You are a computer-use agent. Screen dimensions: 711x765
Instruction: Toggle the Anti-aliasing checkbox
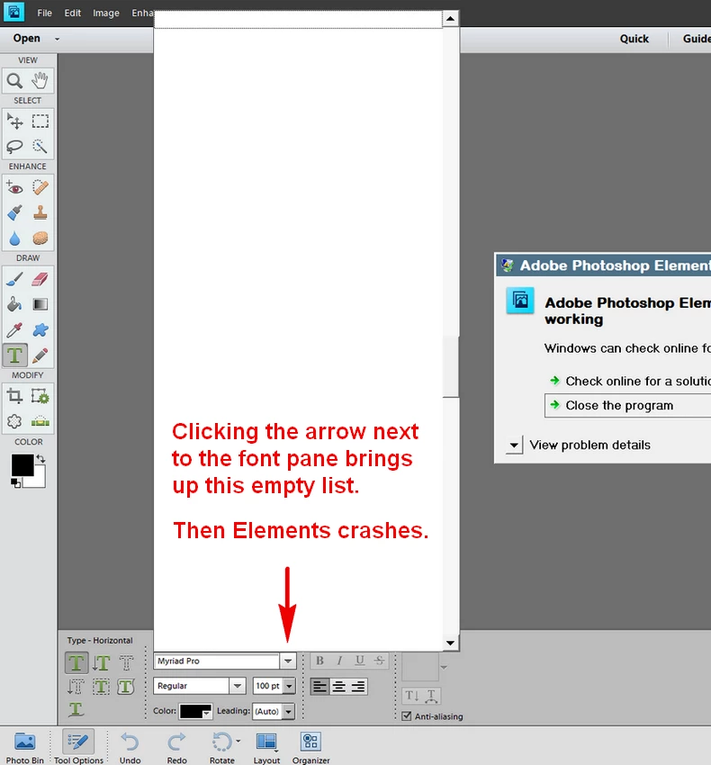coord(407,715)
